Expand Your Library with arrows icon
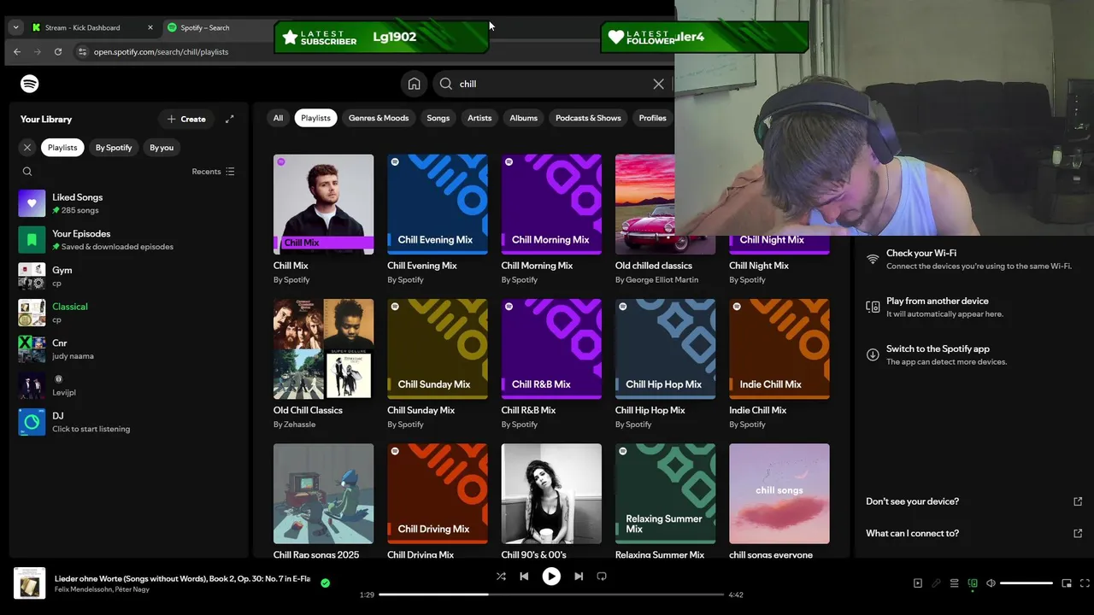The width and height of the screenshot is (1094, 615). [x=229, y=119]
